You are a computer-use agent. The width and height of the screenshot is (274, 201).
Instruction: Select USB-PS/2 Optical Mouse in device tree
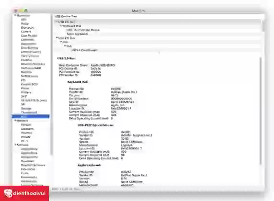pyautogui.click(x=83, y=30)
